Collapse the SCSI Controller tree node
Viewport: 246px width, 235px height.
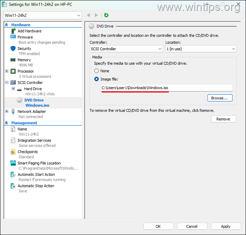point(7,83)
